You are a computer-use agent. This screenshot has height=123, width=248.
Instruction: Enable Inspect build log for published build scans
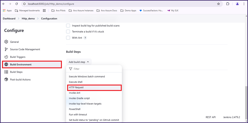click(68, 26)
